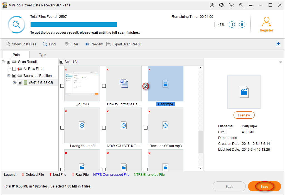Click the scan magnifier status icon
Viewport: 285px width, 195px height.
[x=16, y=25]
